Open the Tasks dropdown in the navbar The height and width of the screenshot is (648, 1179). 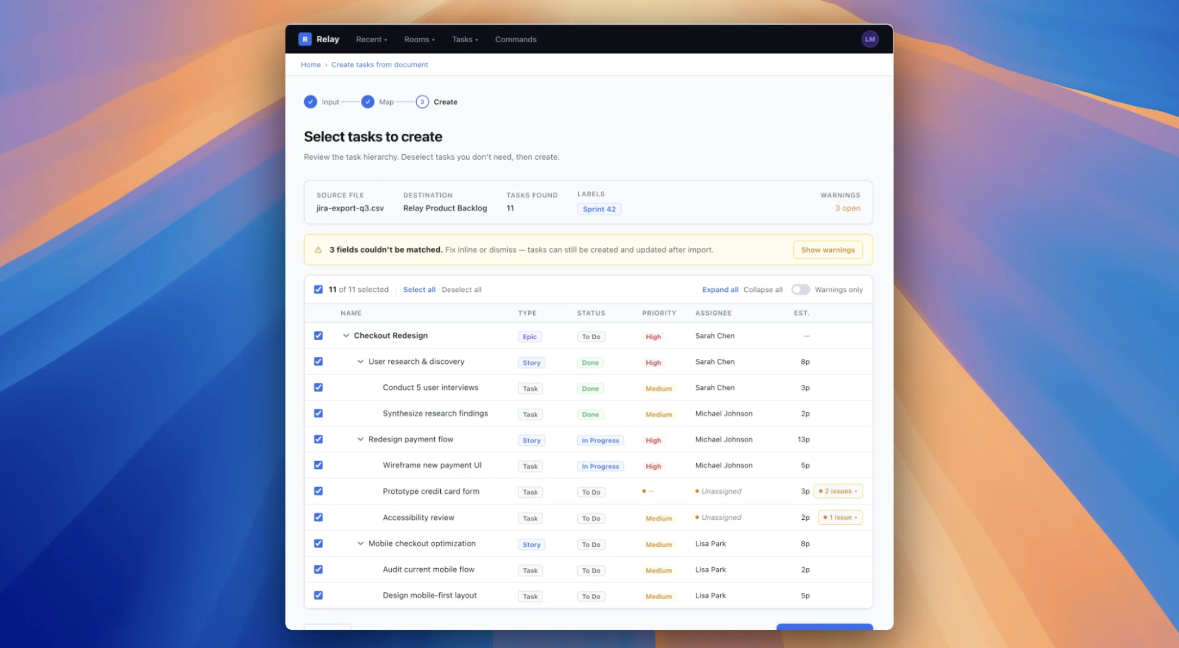465,39
